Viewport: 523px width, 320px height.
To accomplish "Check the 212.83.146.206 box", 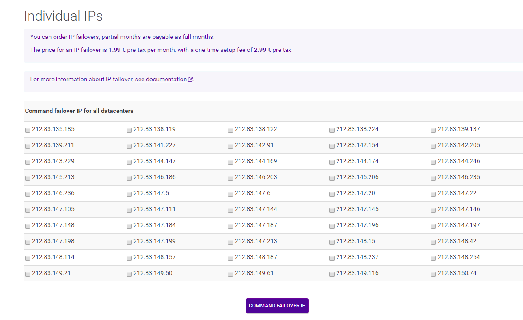I will [x=332, y=178].
